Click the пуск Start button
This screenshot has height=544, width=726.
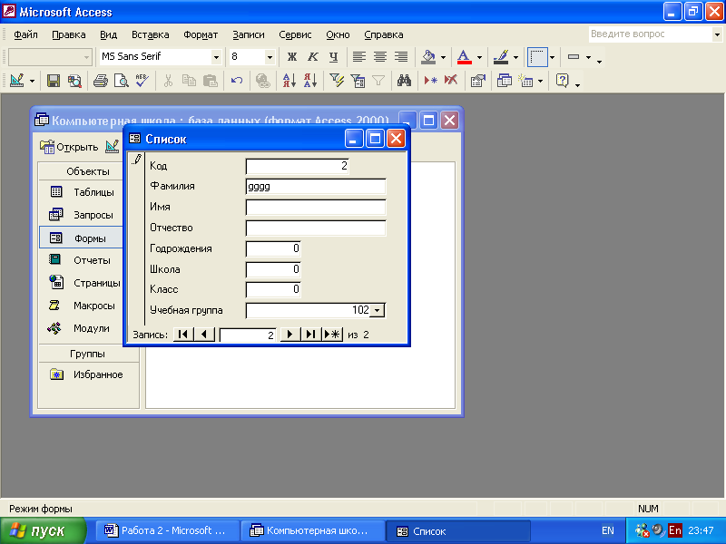click(43, 530)
